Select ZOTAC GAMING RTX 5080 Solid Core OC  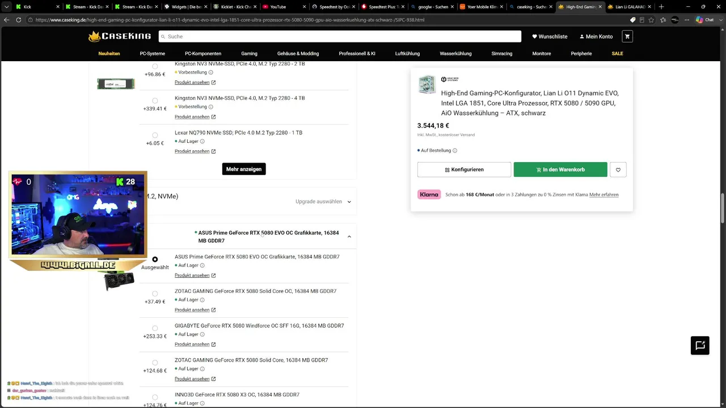pyautogui.click(x=155, y=294)
